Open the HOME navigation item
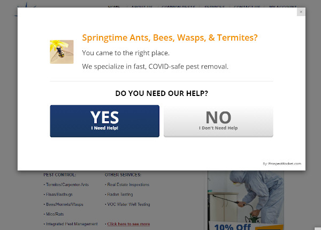The width and height of the screenshot is (321, 230). pos(114,7)
